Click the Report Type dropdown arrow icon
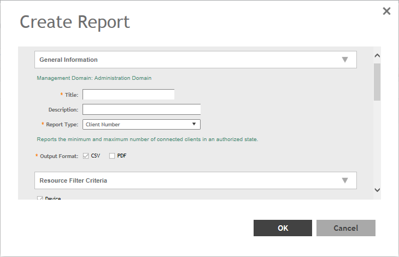 194,124
